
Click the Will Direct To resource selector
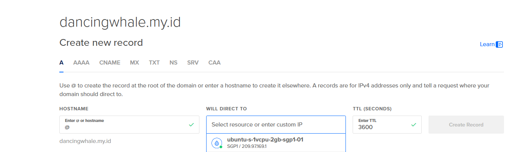(x=276, y=125)
